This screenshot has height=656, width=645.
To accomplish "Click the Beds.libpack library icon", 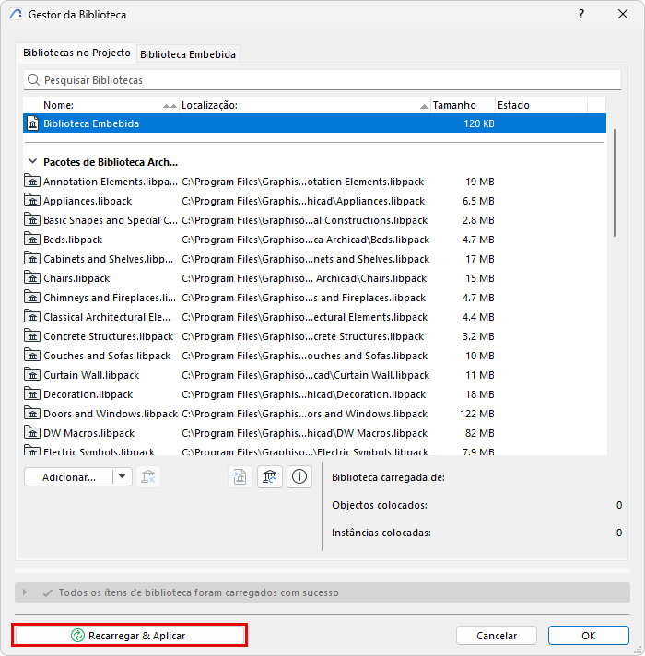I will pyautogui.click(x=32, y=240).
